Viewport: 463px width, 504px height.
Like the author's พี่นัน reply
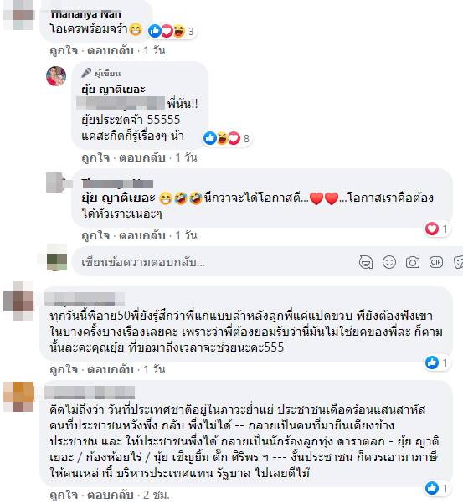pyautogui.click(x=95, y=158)
